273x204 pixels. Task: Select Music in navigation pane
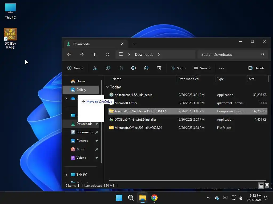click(x=81, y=149)
